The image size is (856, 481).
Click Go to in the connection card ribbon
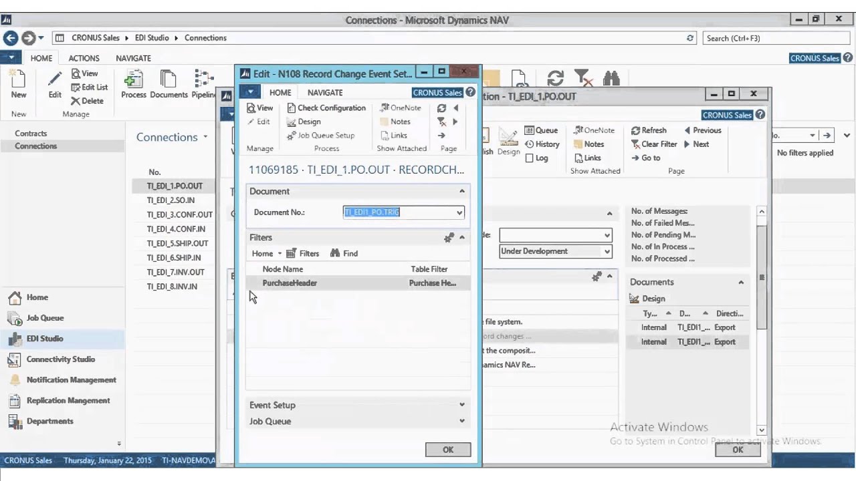coord(645,158)
